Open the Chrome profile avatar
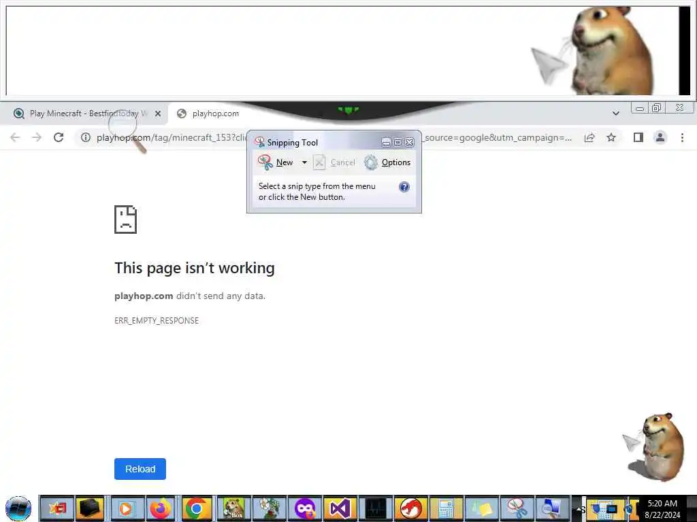 tap(660, 137)
